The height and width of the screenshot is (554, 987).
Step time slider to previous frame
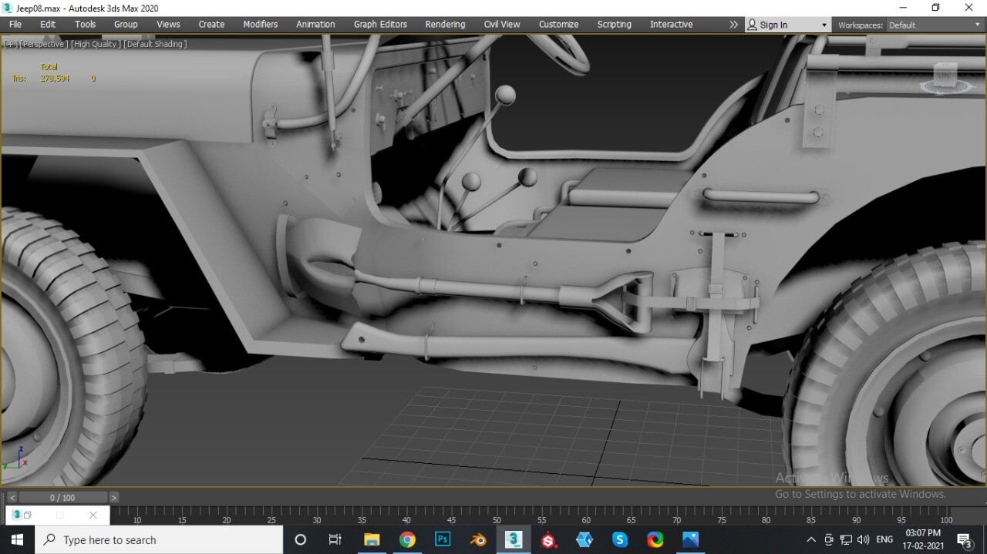(12, 498)
